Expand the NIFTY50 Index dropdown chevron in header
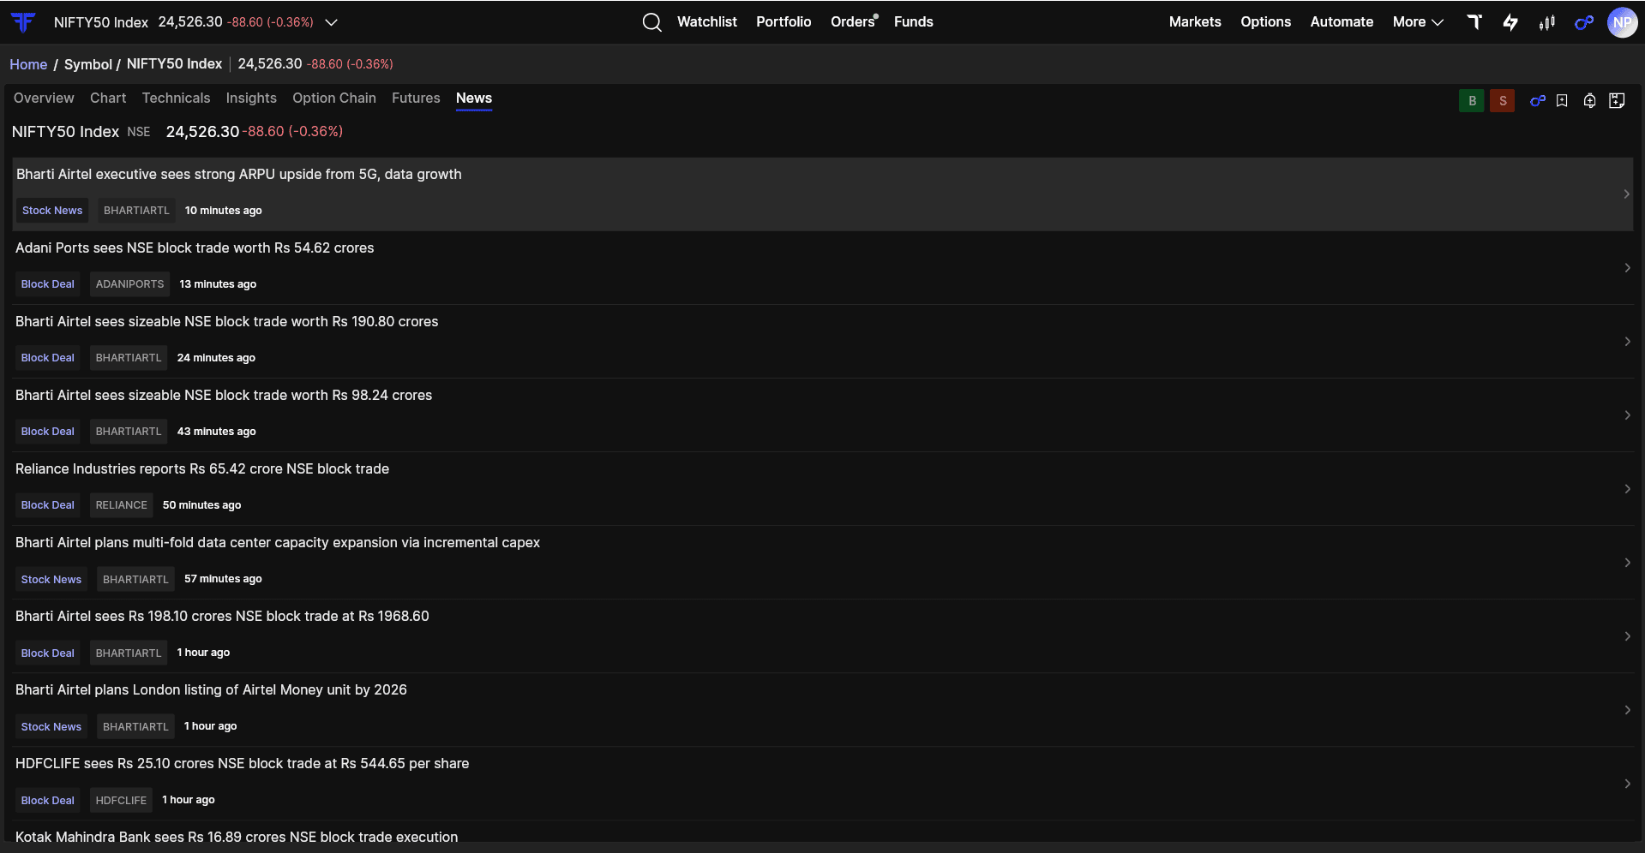This screenshot has width=1645, height=853. (332, 22)
